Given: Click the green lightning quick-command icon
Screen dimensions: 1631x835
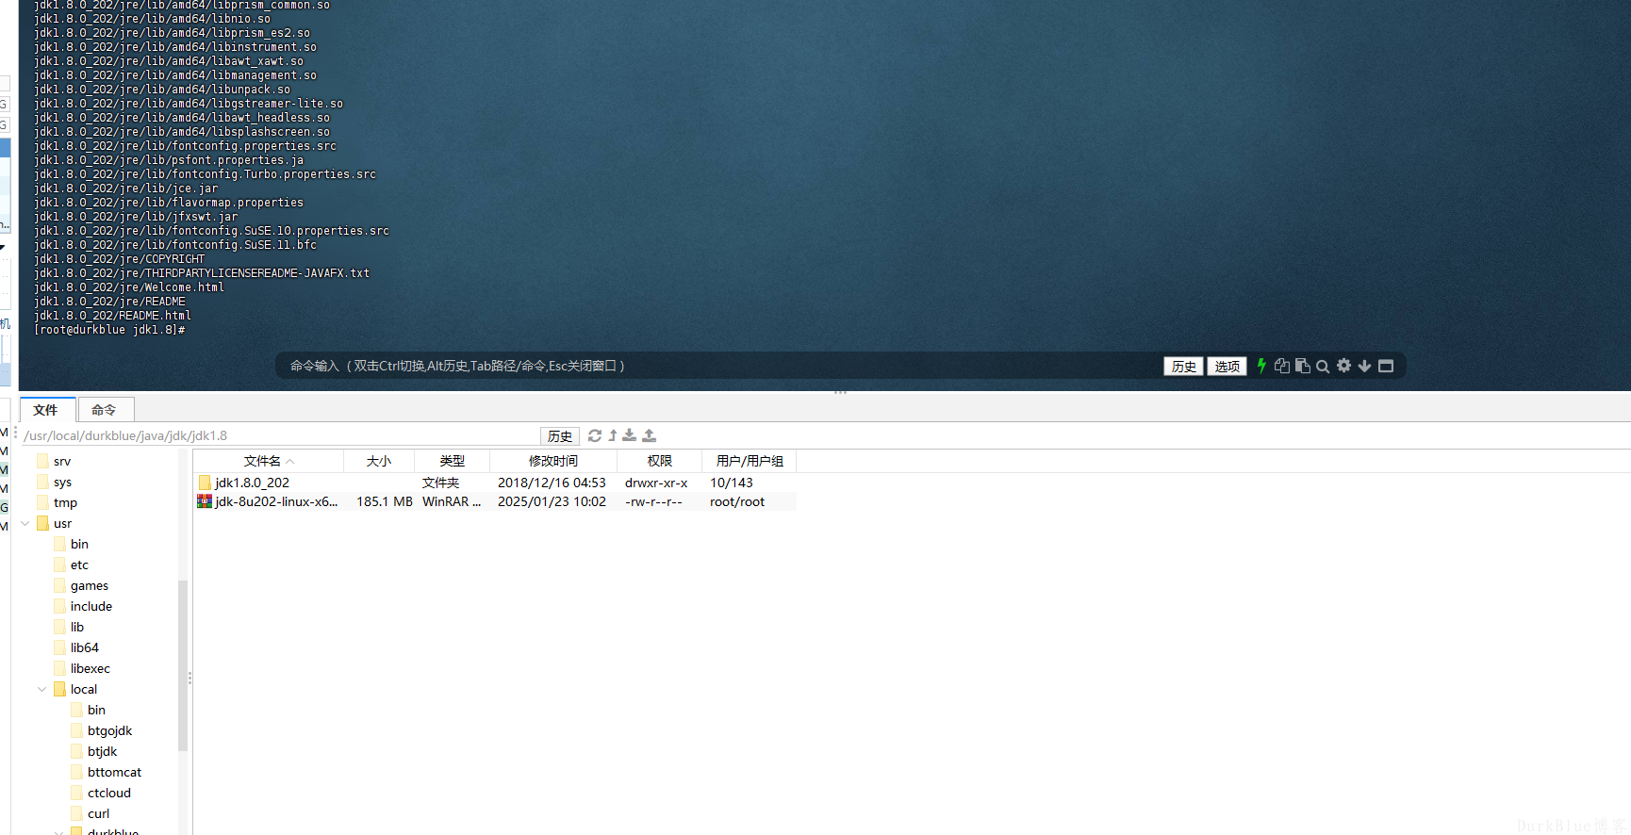Looking at the screenshot, I should [1261, 366].
